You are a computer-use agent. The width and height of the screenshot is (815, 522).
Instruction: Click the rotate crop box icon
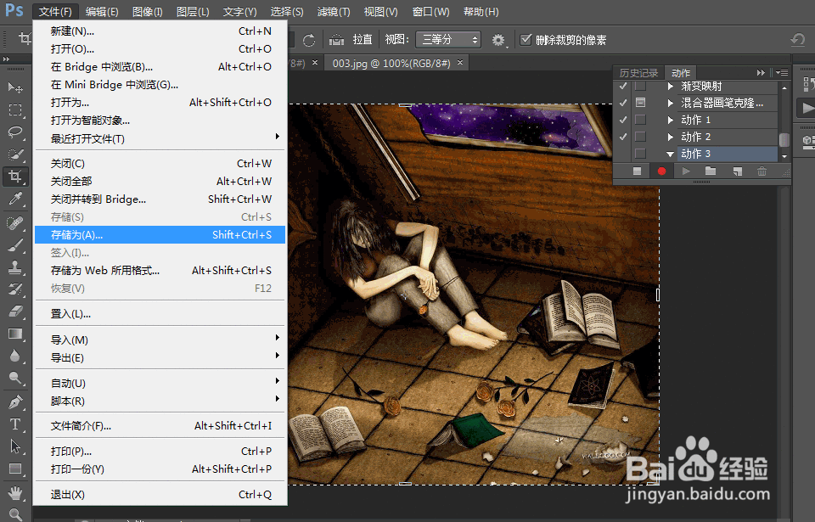[x=309, y=40]
